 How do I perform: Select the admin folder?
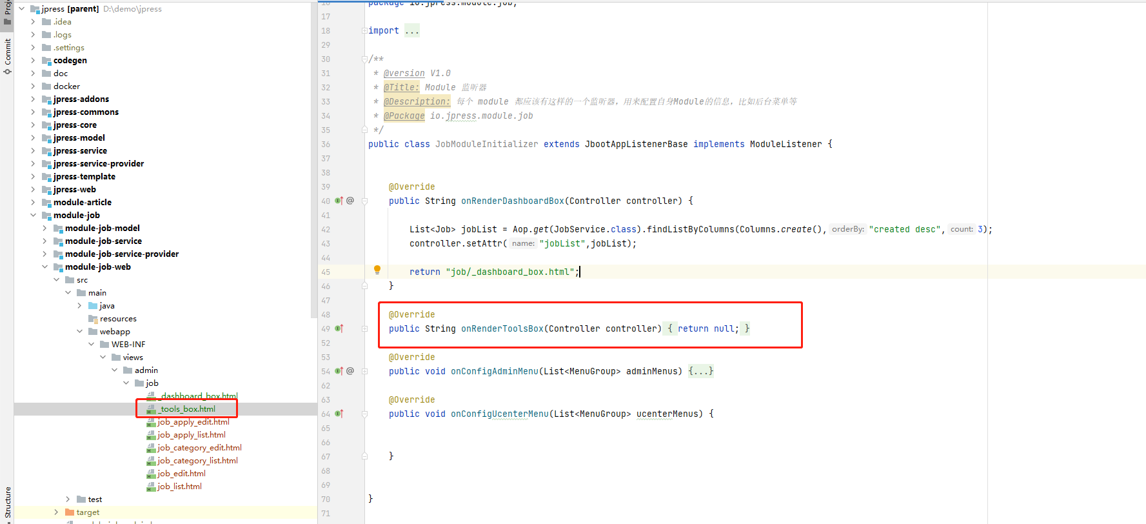point(146,370)
